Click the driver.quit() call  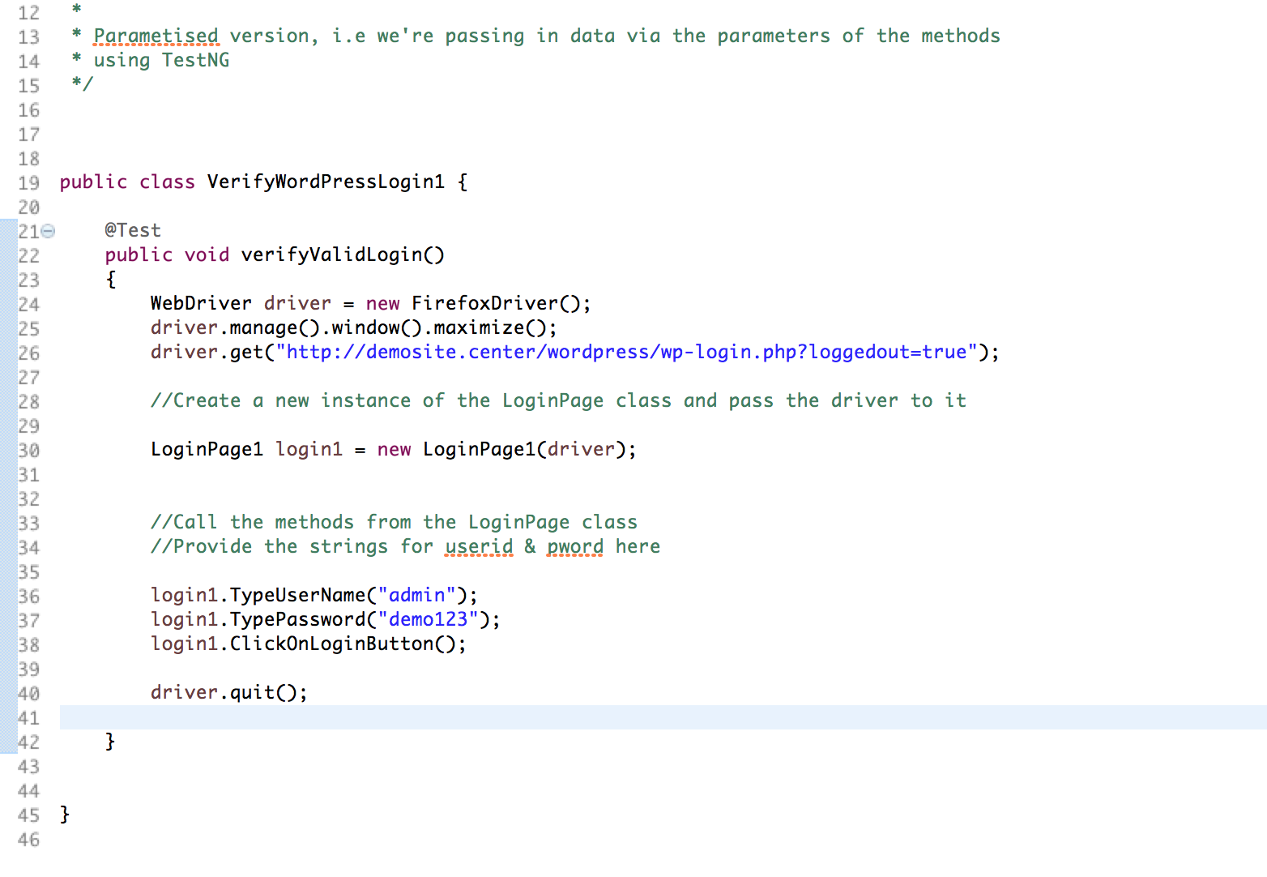(x=228, y=692)
